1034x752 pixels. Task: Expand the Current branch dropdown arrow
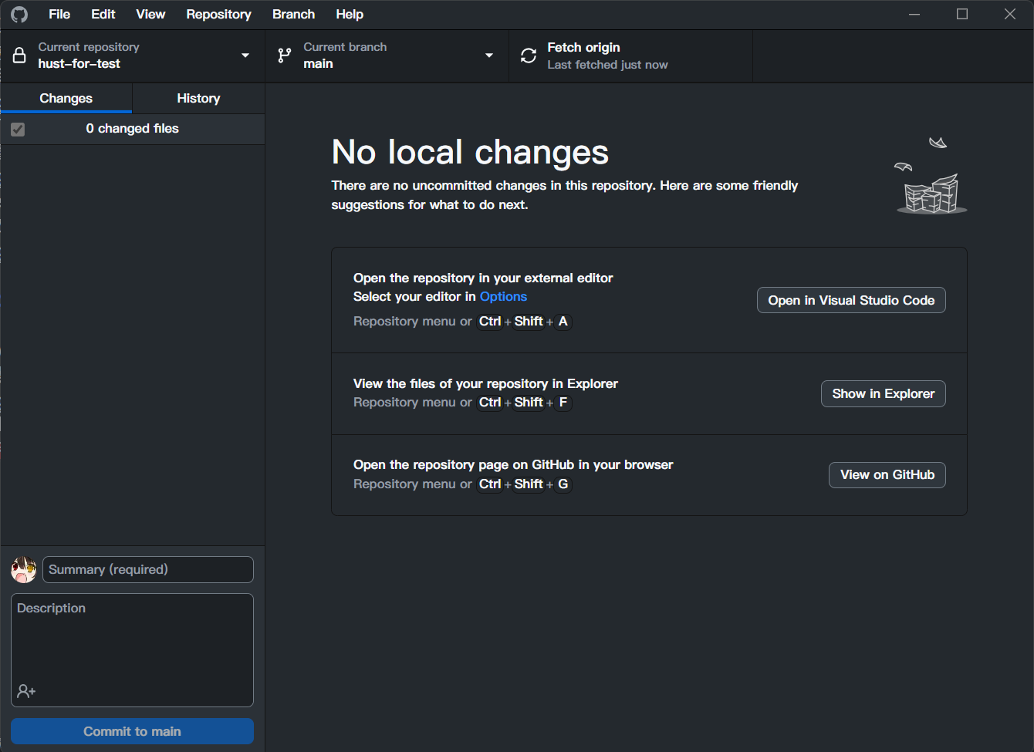pos(489,56)
